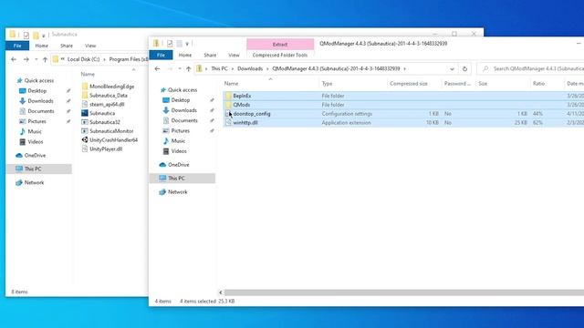Select OneDrive in QModManager navigation pane
Image resolution: width=584 pixels, height=328 pixels.
(179, 165)
